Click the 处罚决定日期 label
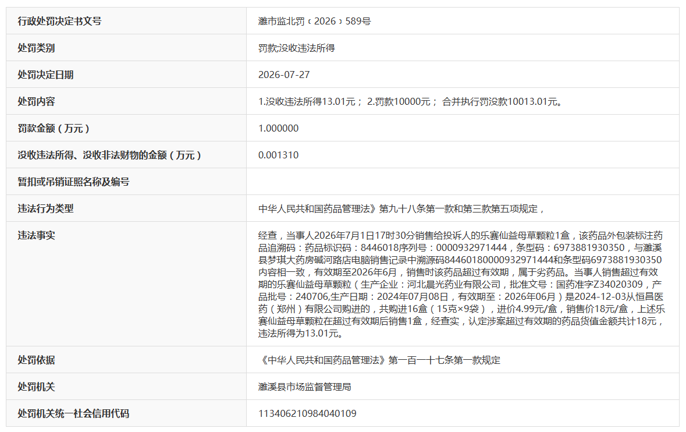The height and width of the screenshot is (432, 686). pos(45,75)
